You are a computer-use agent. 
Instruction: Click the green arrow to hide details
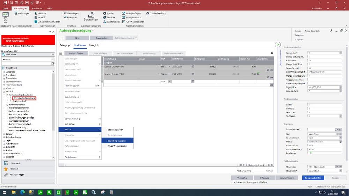click(x=278, y=45)
